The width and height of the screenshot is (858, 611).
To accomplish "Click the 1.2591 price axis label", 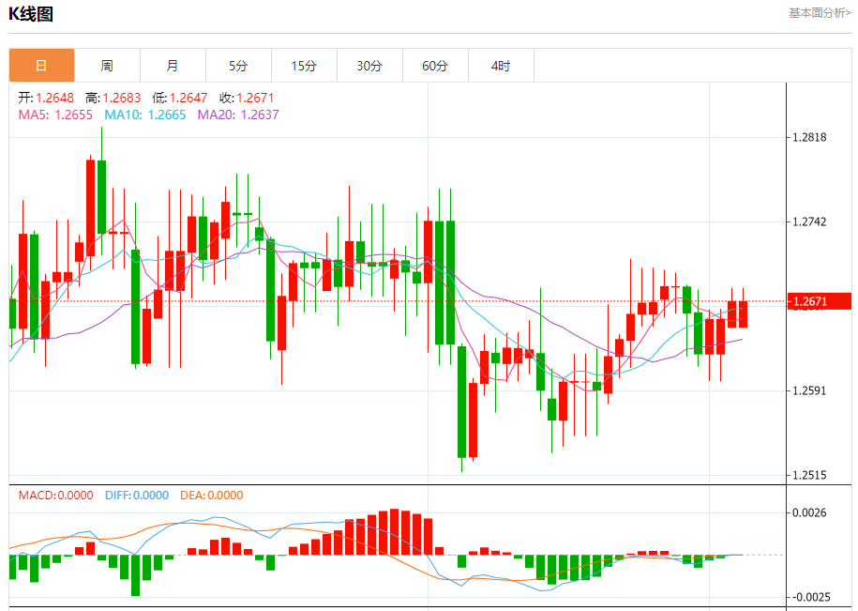I will point(809,390).
